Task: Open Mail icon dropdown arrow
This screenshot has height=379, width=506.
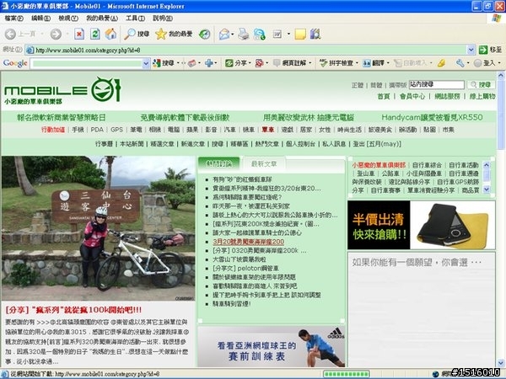Action: [233, 34]
